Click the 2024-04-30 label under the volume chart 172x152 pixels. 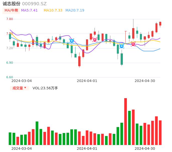(145, 148)
